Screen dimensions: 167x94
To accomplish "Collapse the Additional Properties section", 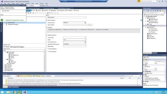I will click(x=47, y=35).
